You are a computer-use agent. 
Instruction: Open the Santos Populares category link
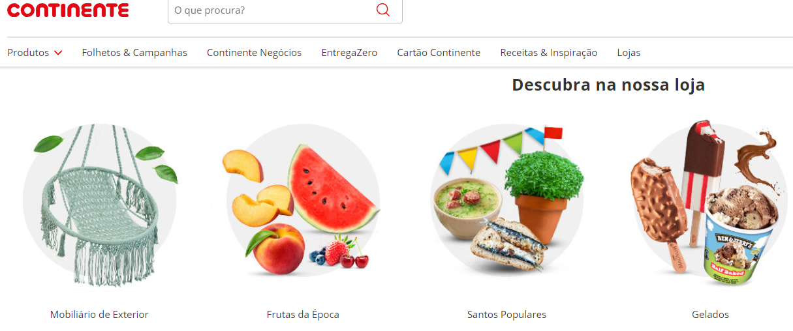click(506, 315)
